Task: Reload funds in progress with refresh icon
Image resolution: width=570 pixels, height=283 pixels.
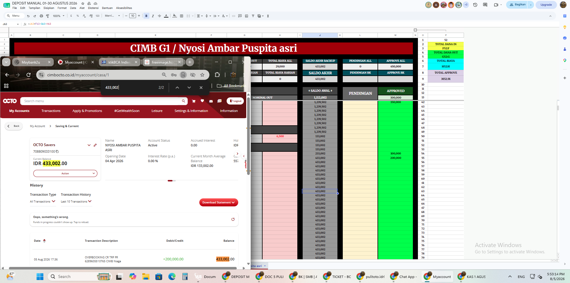Action: tap(233, 219)
